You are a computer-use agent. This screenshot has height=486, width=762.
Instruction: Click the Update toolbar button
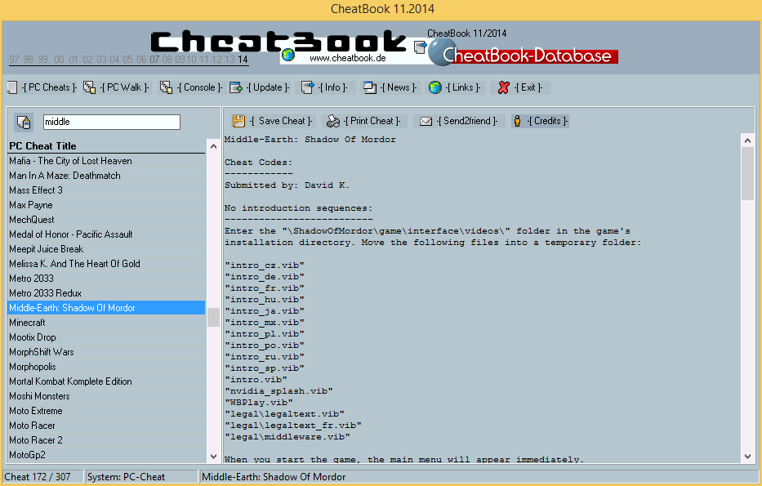(260, 87)
